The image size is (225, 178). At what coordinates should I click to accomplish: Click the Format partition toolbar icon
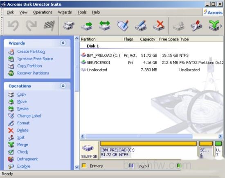pyautogui.click(x=141, y=25)
